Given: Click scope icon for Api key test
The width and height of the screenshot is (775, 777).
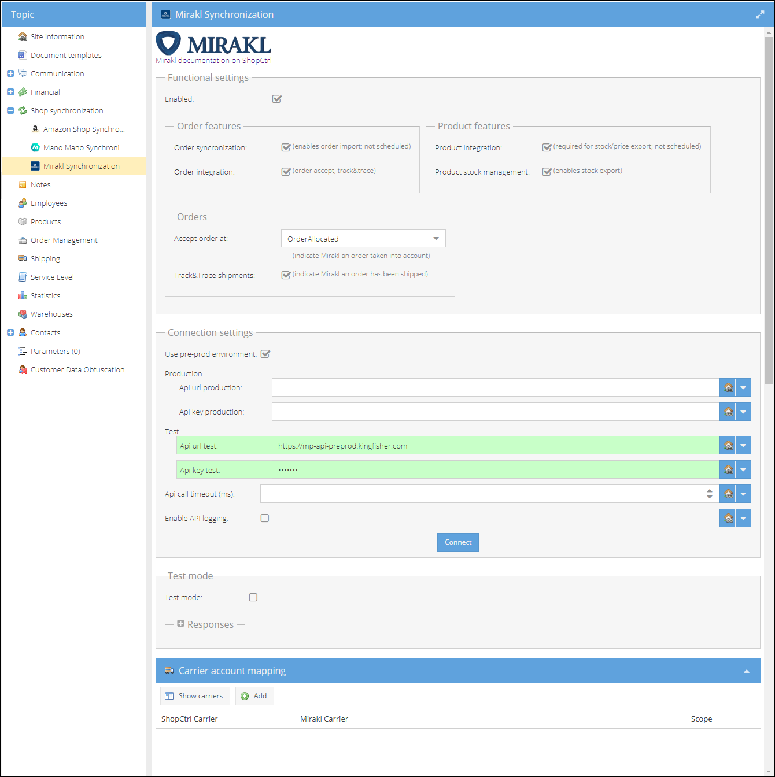Looking at the screenshot, I should point(728,469).
